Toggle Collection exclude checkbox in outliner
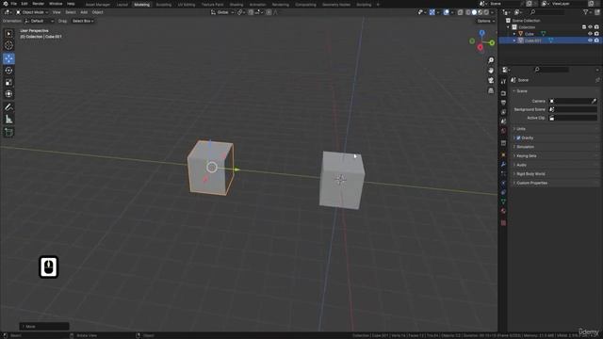The image size is (603, 339). tap(584, 27)
